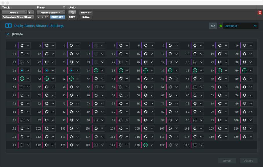
Task: Click the binaural mode icon for channel 31
Action: click(x=22, y=70)
